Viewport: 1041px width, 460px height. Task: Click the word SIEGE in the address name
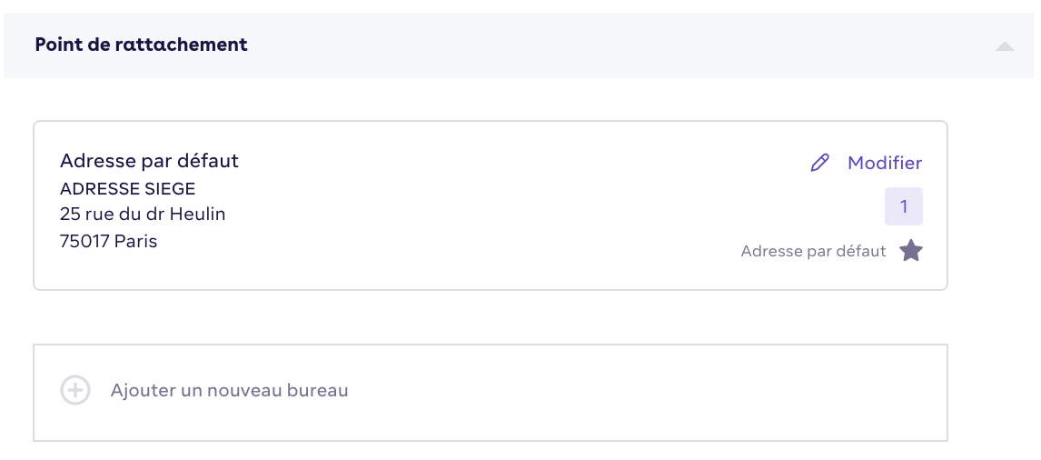(170, 189)
